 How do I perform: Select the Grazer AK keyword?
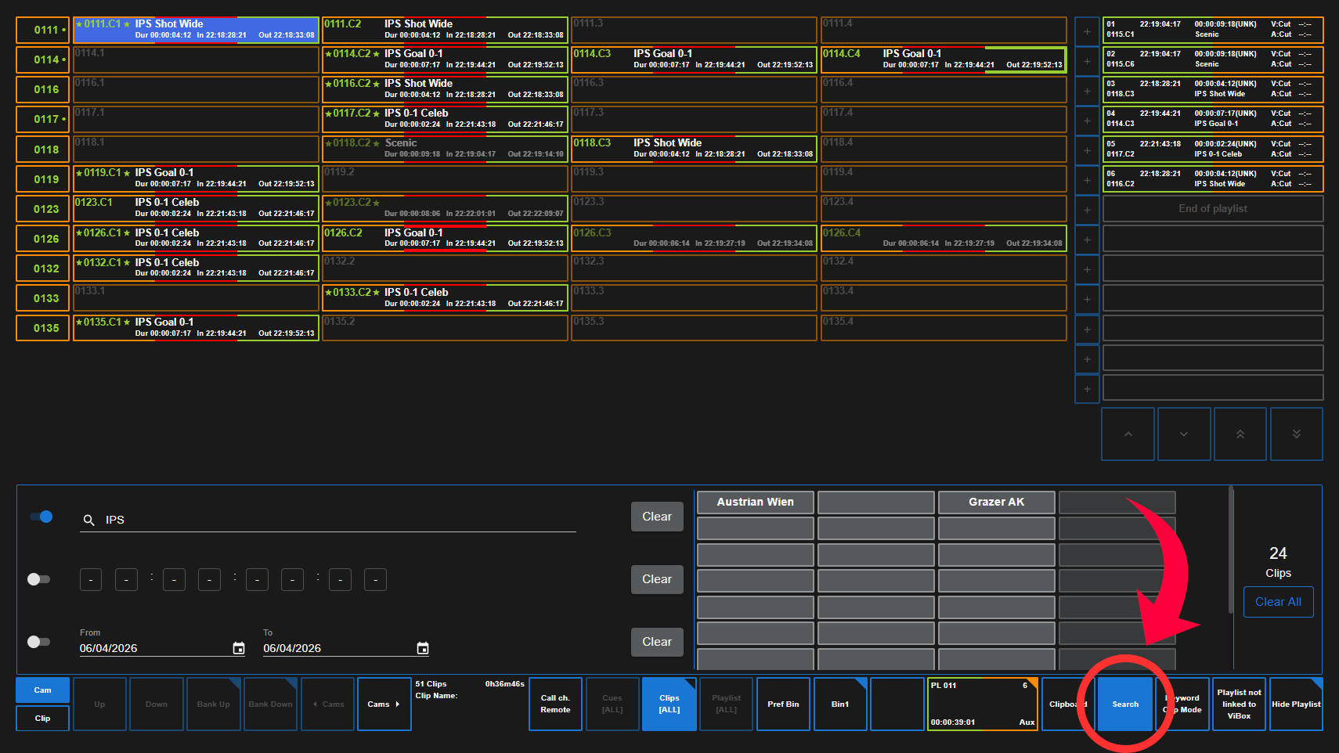coord(997,503)
